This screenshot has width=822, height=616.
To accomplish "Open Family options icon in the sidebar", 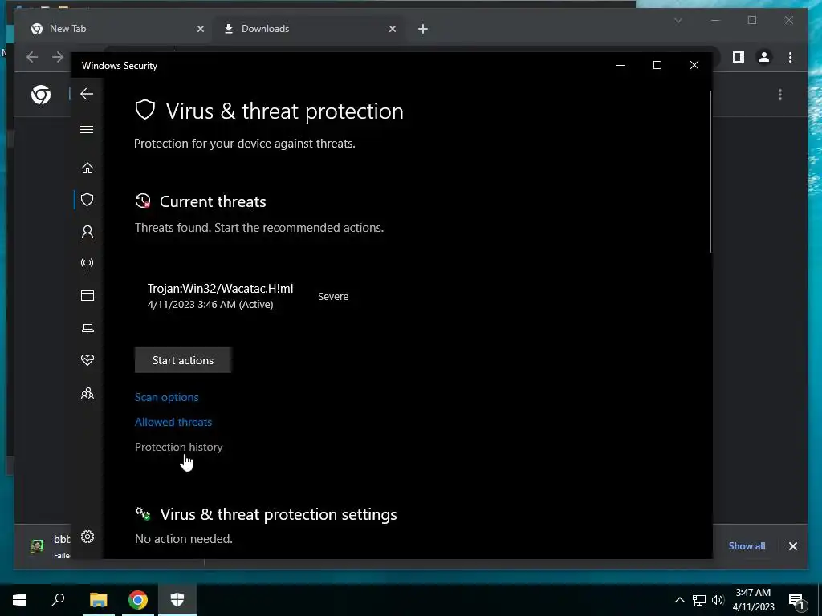I will coord(87,393).
